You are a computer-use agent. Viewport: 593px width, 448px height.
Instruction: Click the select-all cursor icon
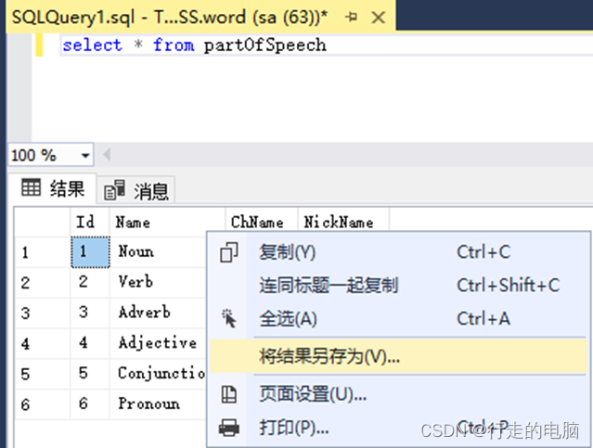pos(229,318)
